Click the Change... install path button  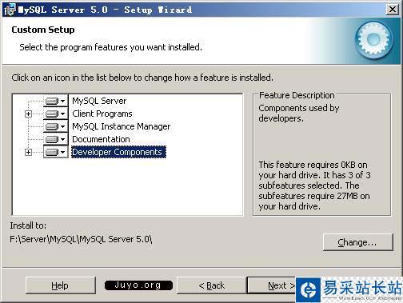coord(357,242)
